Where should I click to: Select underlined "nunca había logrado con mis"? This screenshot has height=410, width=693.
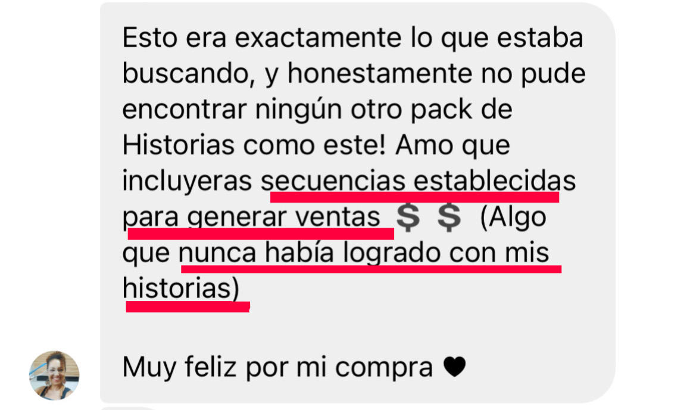364,253
